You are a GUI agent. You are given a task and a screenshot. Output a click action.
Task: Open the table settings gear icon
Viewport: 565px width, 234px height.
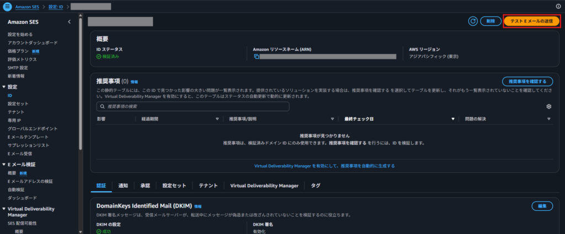549,106
